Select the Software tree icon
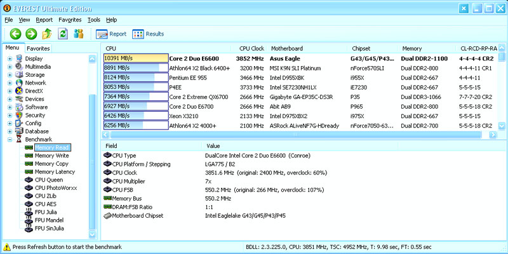The height and width of the screenshot is (254, 508). (19, 107)
